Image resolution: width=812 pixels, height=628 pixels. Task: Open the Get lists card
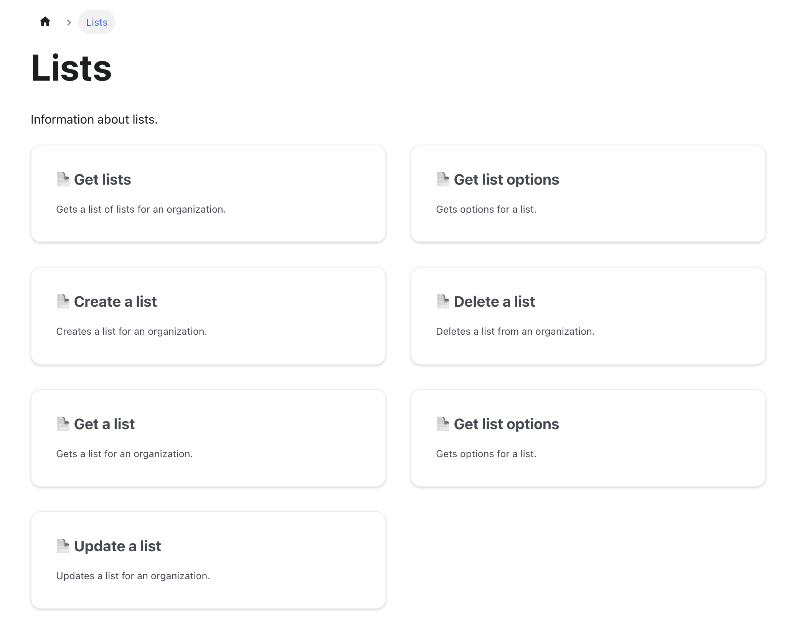209,193
